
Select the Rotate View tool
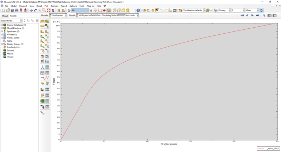tap(35, 11)
